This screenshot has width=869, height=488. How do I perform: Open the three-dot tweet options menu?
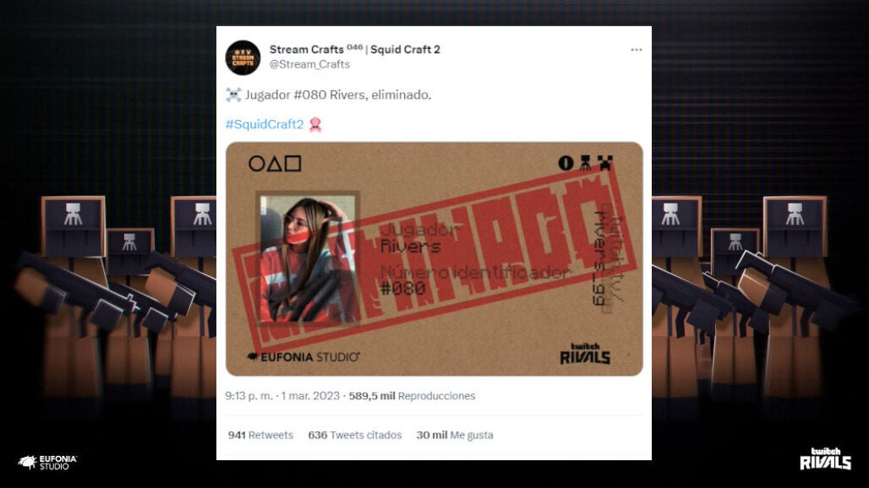tap(636, 50)
